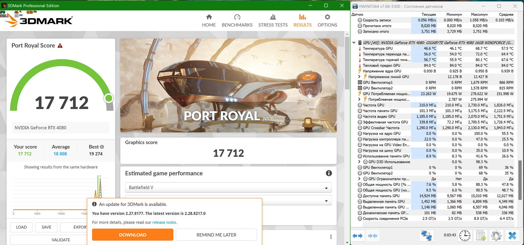Click info icon next to Best score

(x=102, y=147)
